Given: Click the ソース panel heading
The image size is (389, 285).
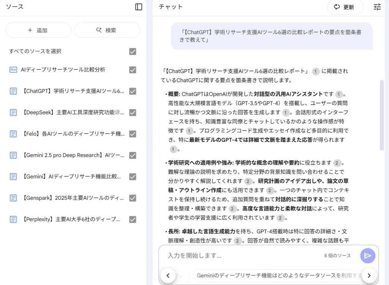Looking at the screenshot, I should [x=15, y=7].
